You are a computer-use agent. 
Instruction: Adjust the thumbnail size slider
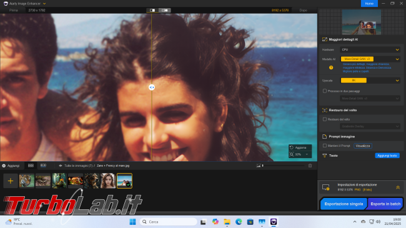click(x=284, y=166)
